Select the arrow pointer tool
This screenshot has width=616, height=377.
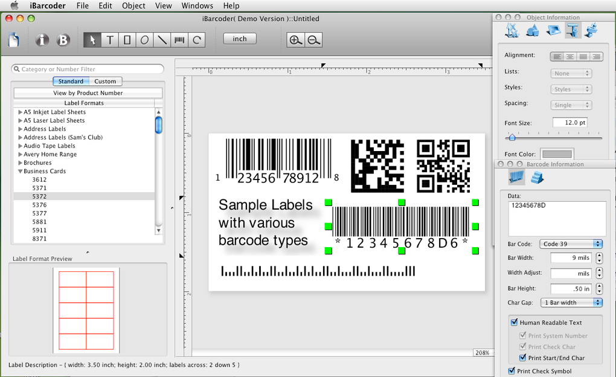click(x=92, y=40)
